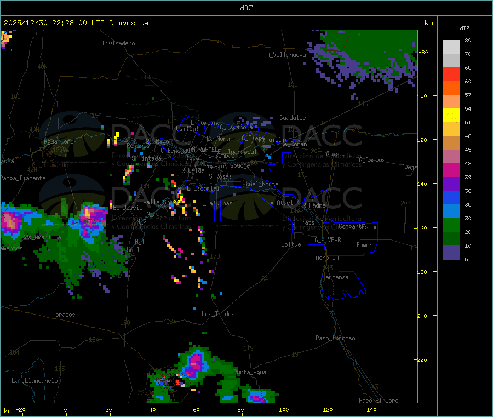Click the S_Pintada place label
This screenshot has height=417, width=493.
click(146, 158)
